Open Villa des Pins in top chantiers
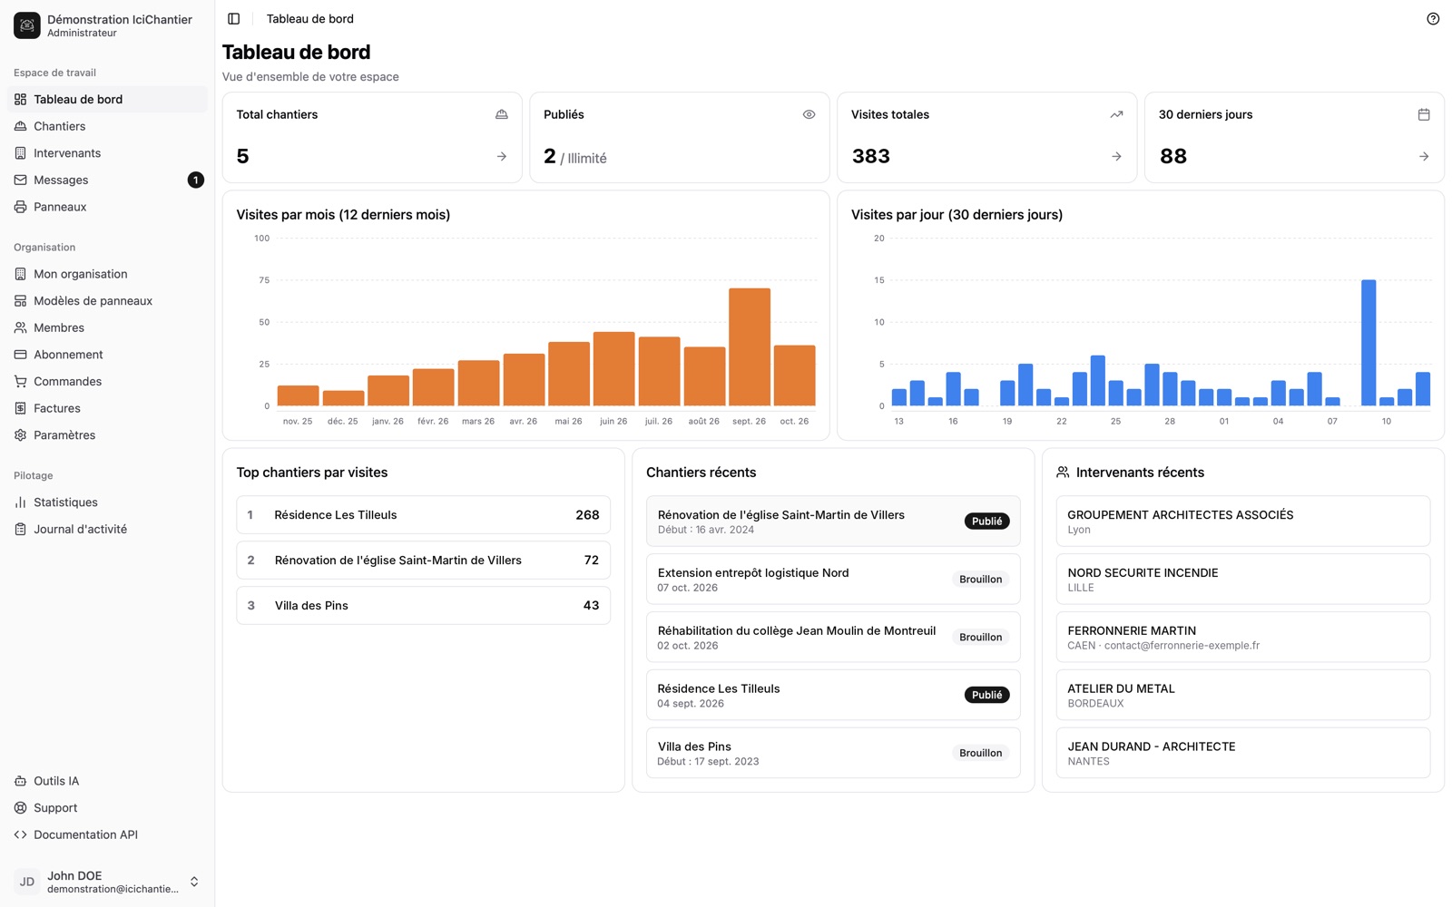Screen dimensions: 1452x907 [x=423, y=606]
